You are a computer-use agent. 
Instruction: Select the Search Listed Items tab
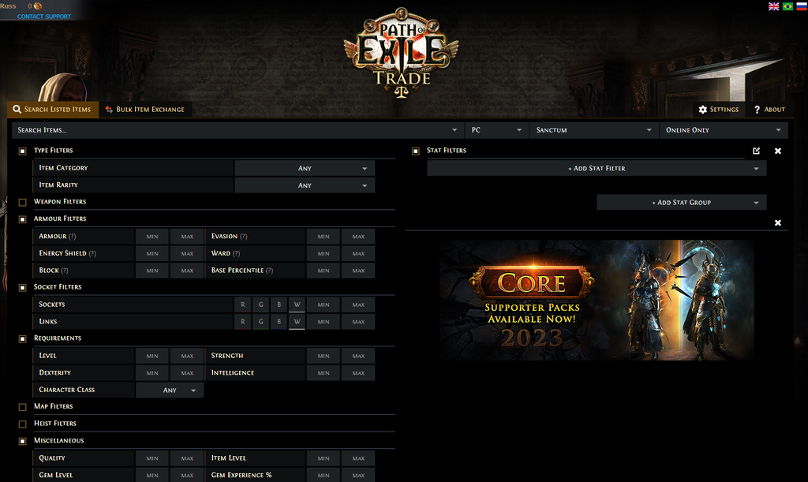[x=52, y=109]
